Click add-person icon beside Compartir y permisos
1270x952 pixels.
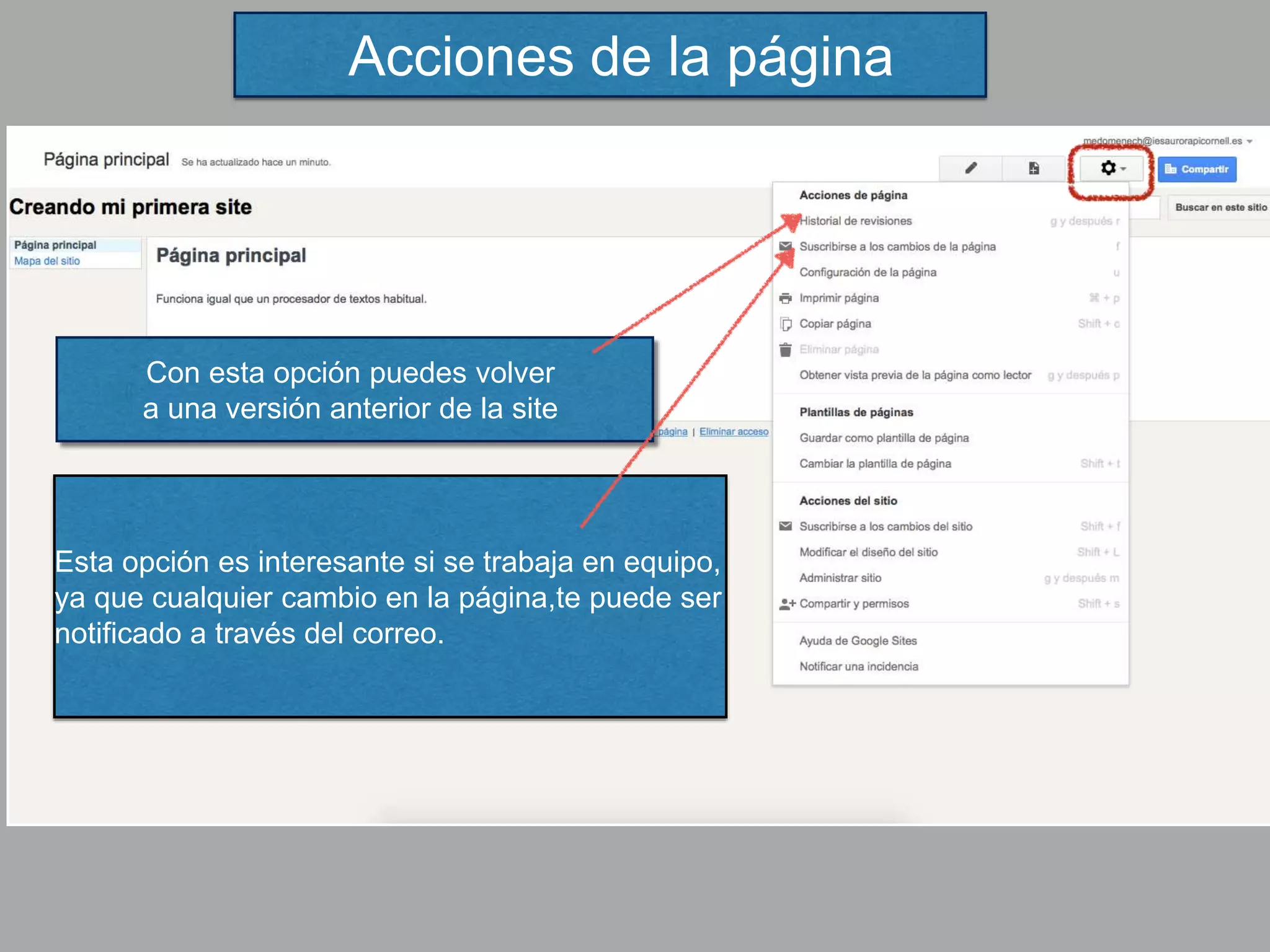pos(787,604)
